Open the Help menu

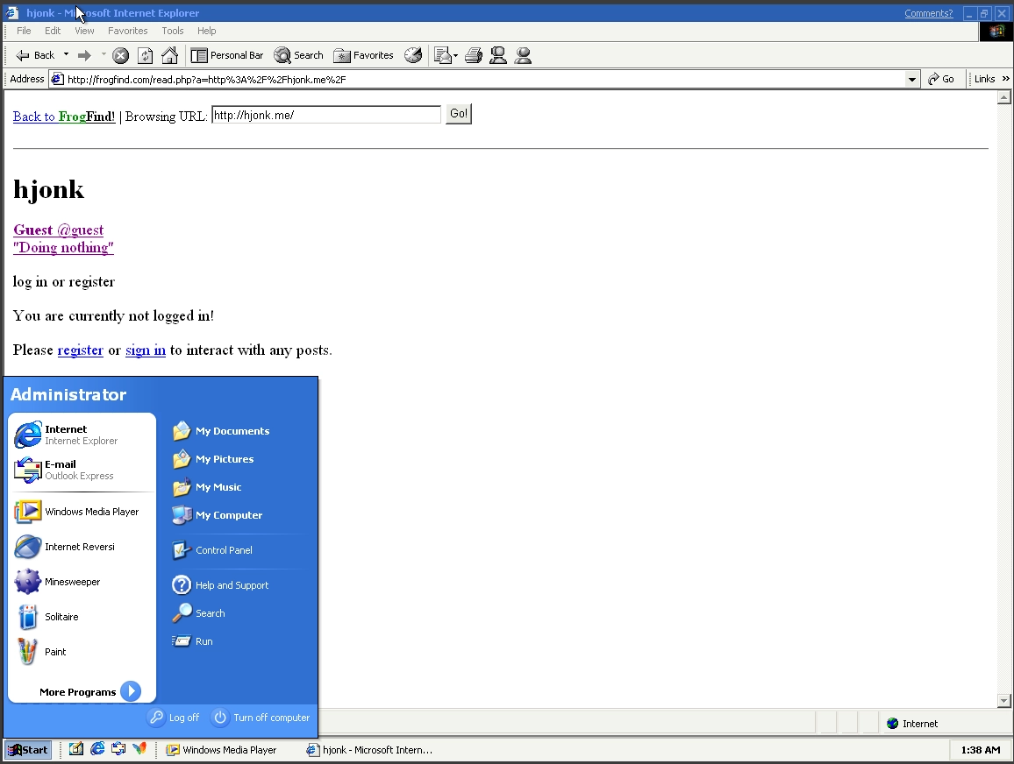coord(206,31)
